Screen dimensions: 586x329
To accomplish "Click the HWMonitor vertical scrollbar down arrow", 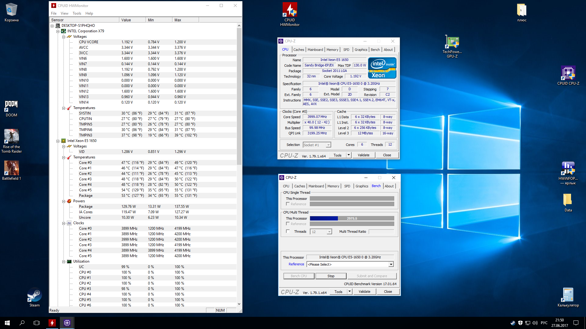I will [x=239, y=304].
